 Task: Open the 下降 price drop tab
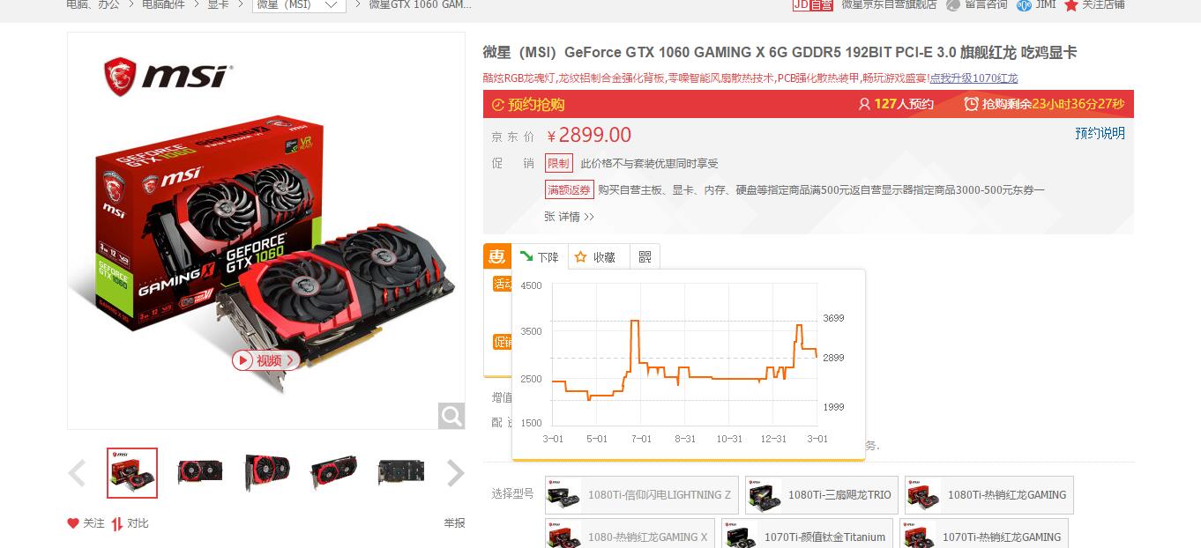coord(540,256)
